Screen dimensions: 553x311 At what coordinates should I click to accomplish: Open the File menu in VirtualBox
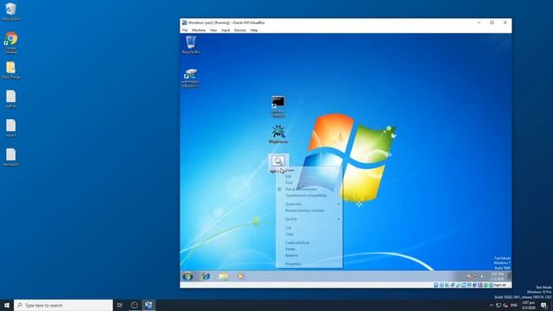click(185, 30)
